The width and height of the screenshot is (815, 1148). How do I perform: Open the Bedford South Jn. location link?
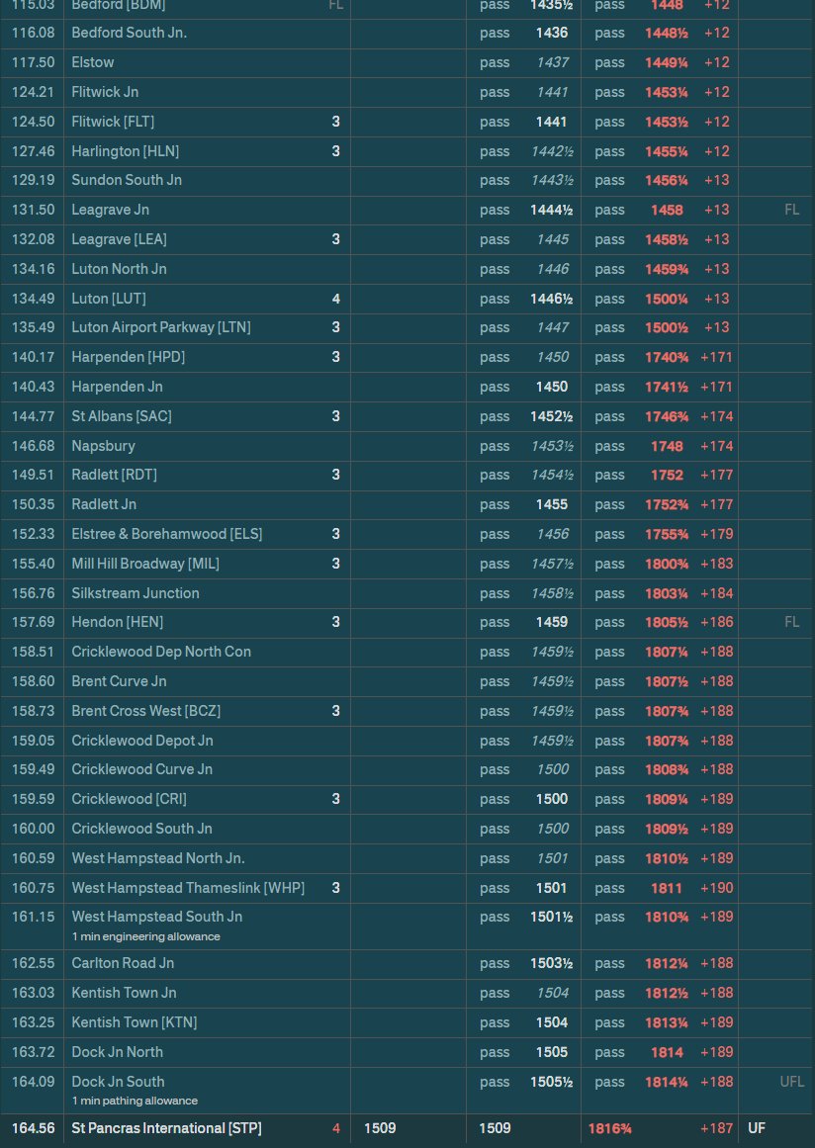(129, 33)
